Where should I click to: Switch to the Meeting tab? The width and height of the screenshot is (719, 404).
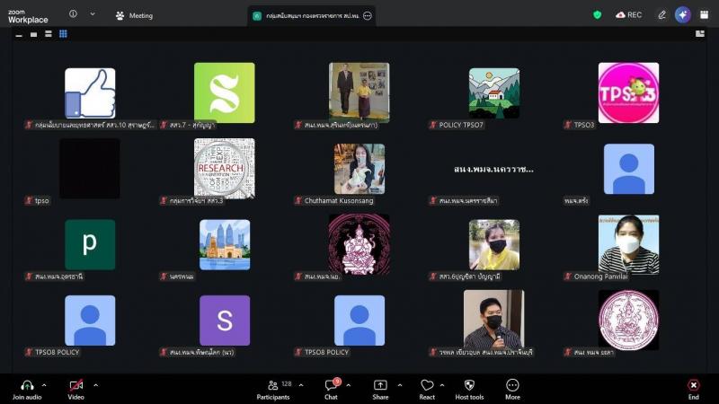[x=134, y=15]
